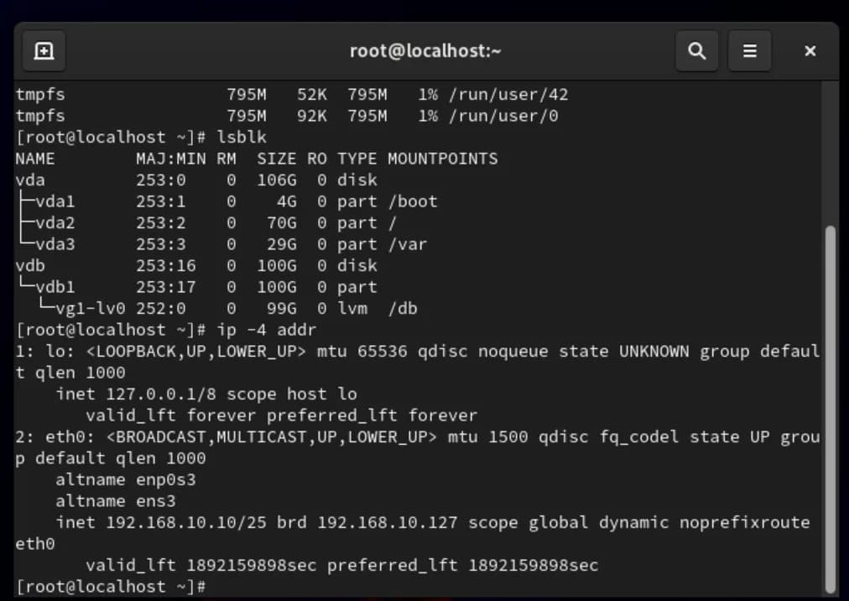Click the '/boot' mount point
849x601 pixels.
tap(413, 201)
